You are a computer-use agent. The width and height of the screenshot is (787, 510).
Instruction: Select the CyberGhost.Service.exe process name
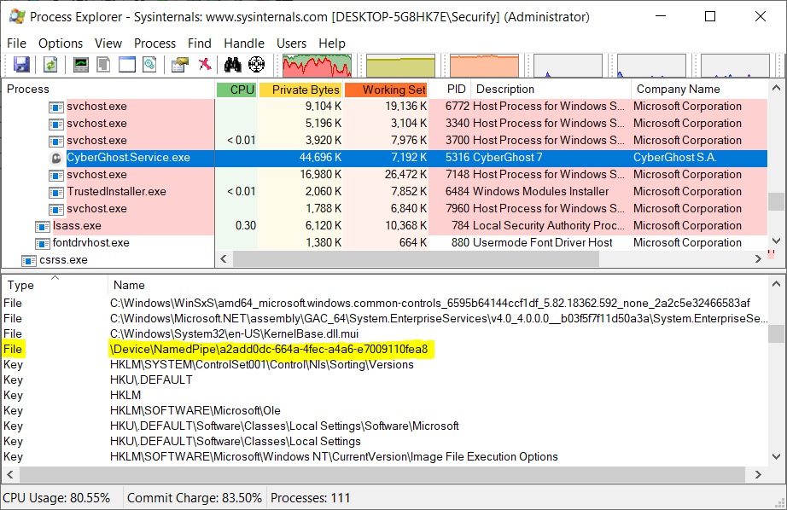click(129, 158)
